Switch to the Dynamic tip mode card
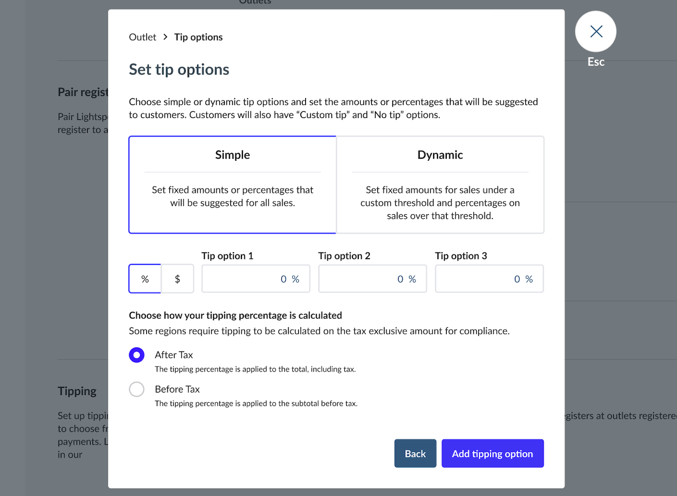This screenshot has height=496, width=677. tap(440, 155)
